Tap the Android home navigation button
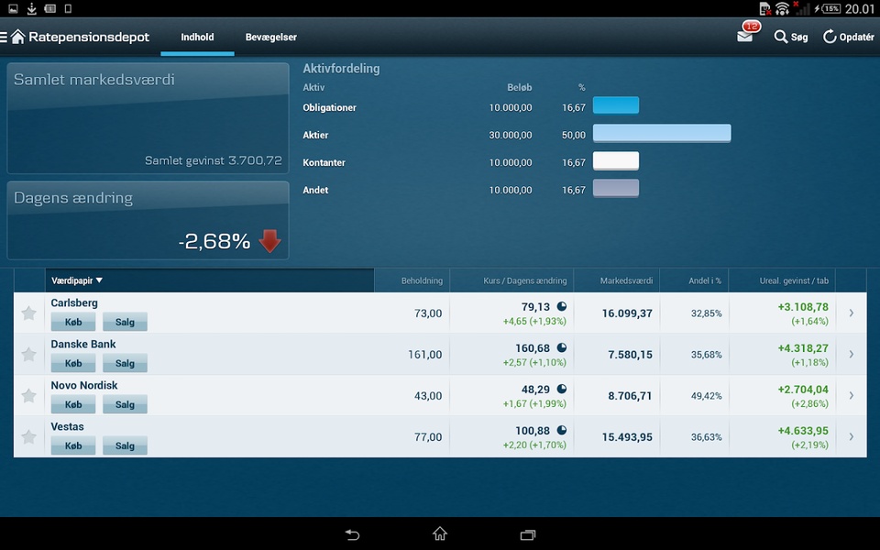The width and height of the screenshot is (880, 550). coord(440,533)
